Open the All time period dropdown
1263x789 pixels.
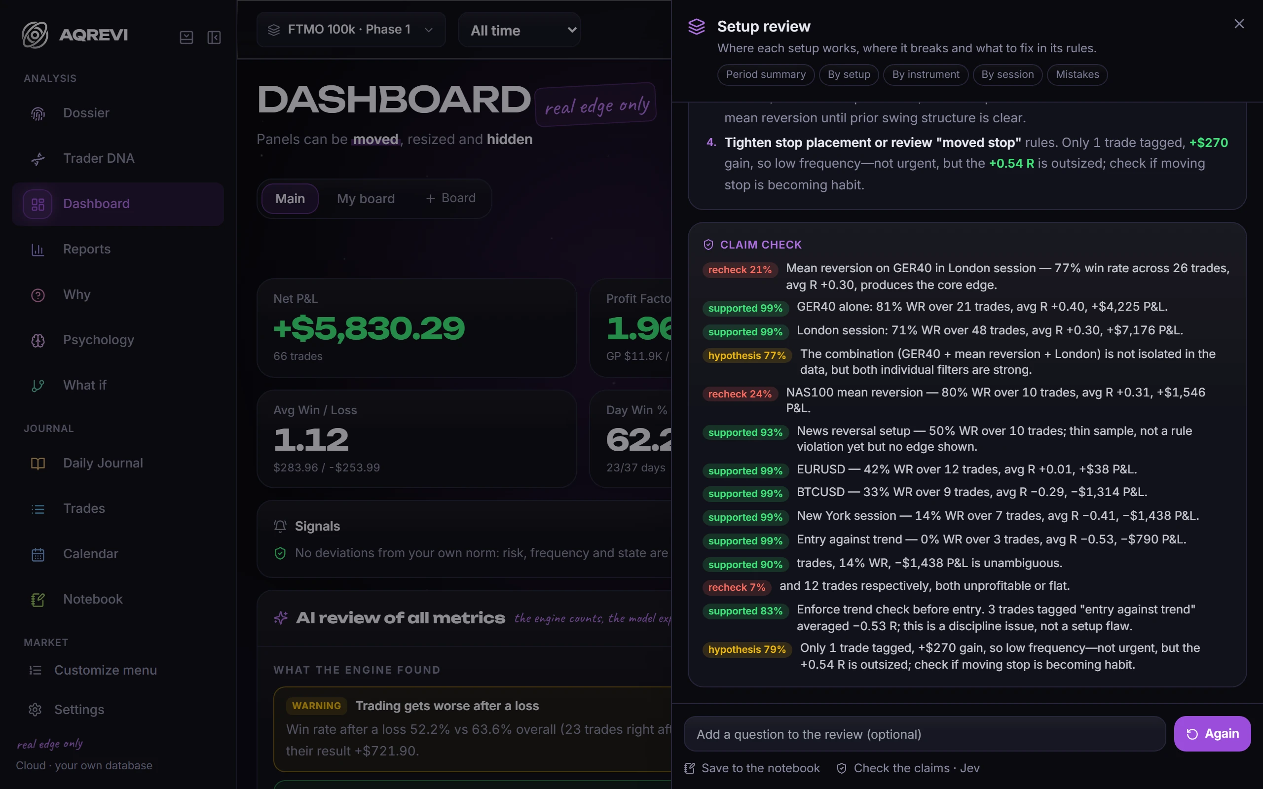click(520, 30)
